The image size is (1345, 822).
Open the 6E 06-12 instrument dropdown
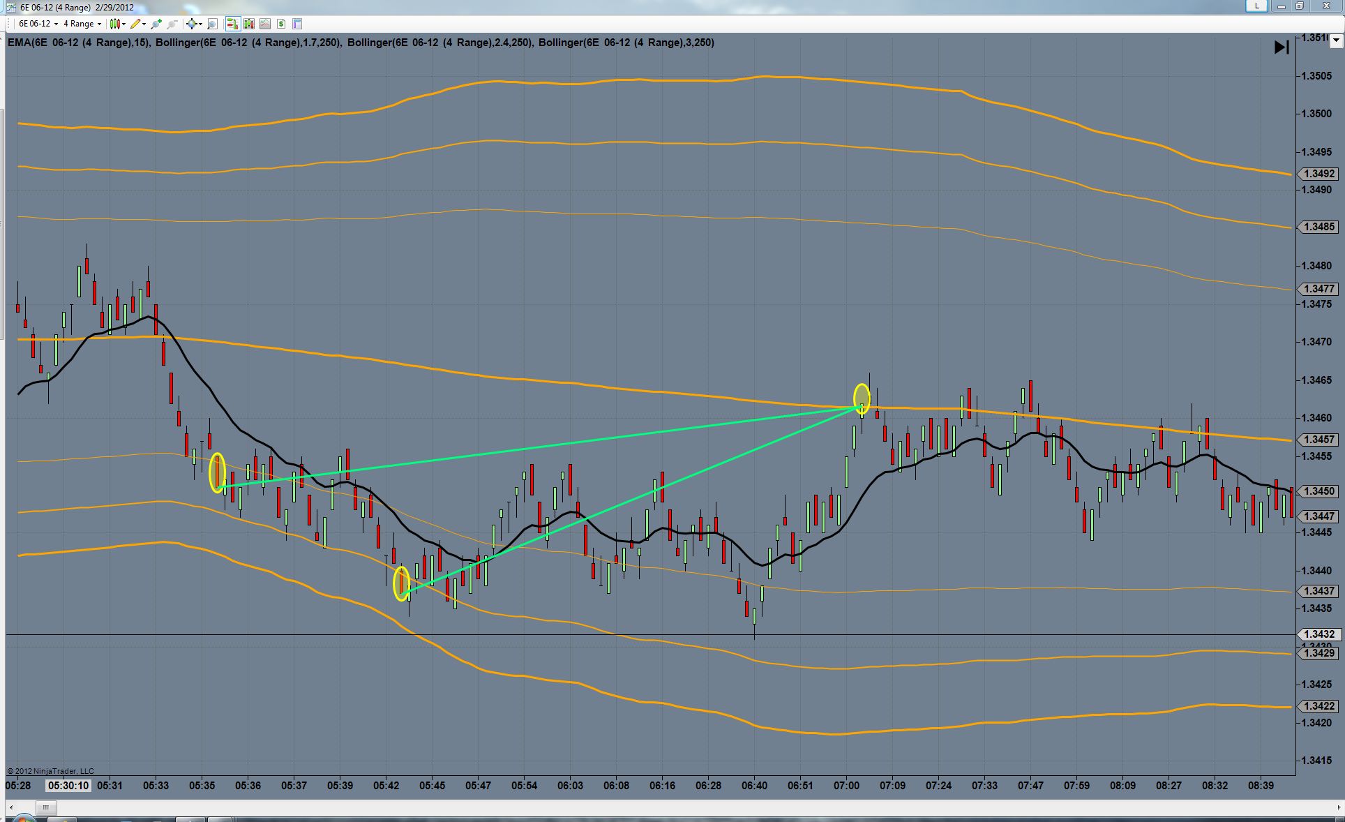(38, 24)
